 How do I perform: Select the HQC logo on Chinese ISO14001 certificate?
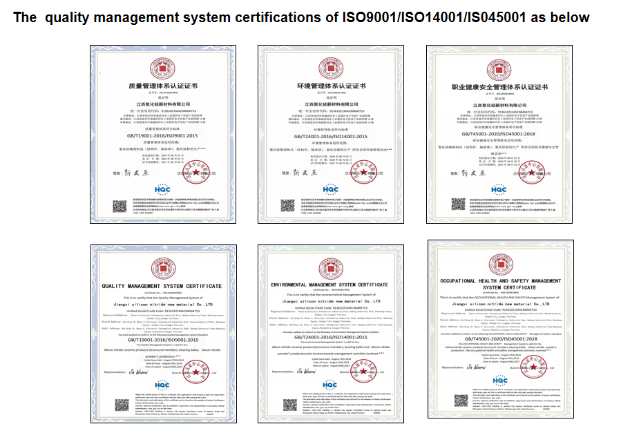tap(331, 190)
